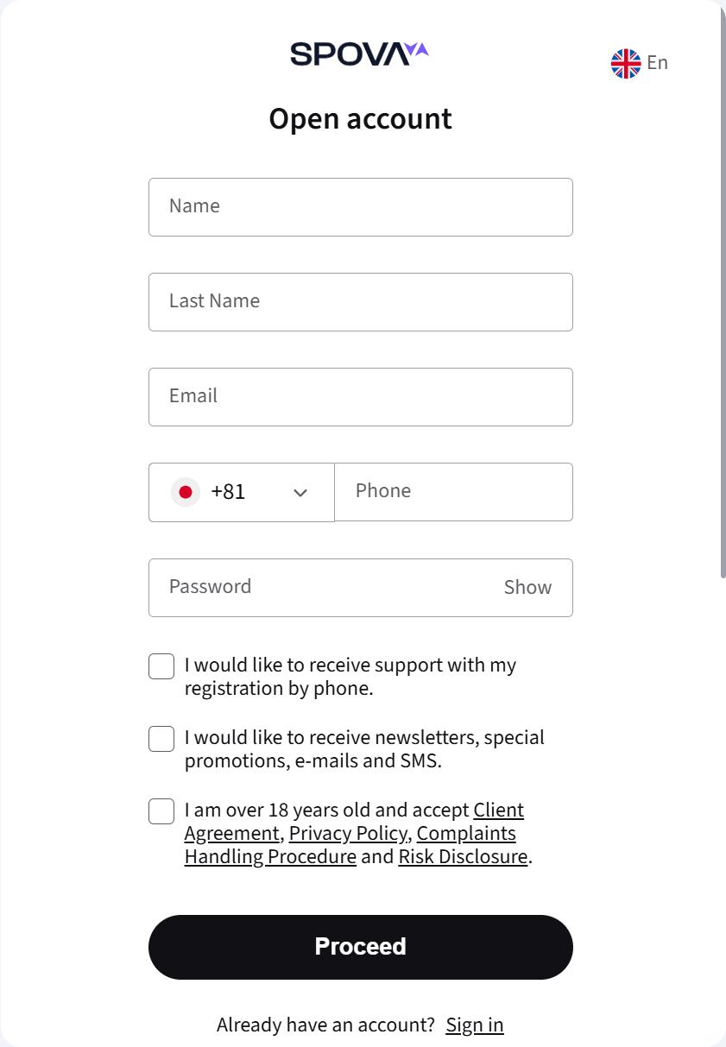Click the SPOVA logo
The width and height of the screenshot is (726, 1047).
[x=359, y=54]
